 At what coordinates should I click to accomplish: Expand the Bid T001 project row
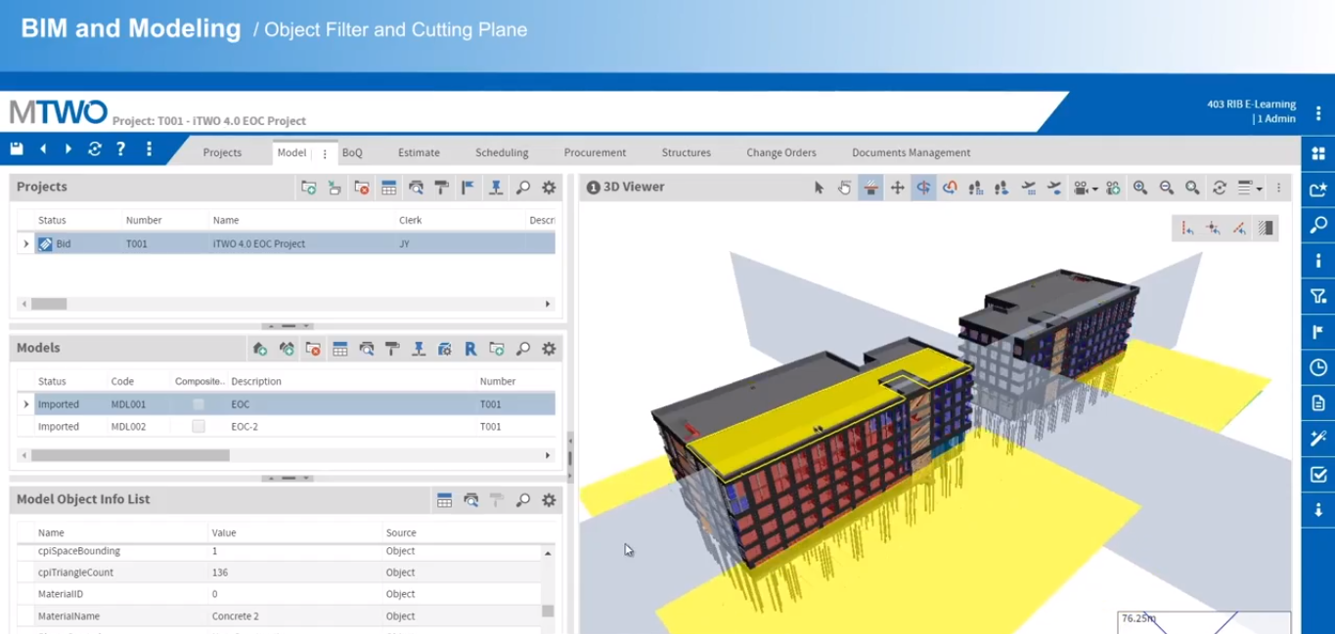(x=26, y=244)
